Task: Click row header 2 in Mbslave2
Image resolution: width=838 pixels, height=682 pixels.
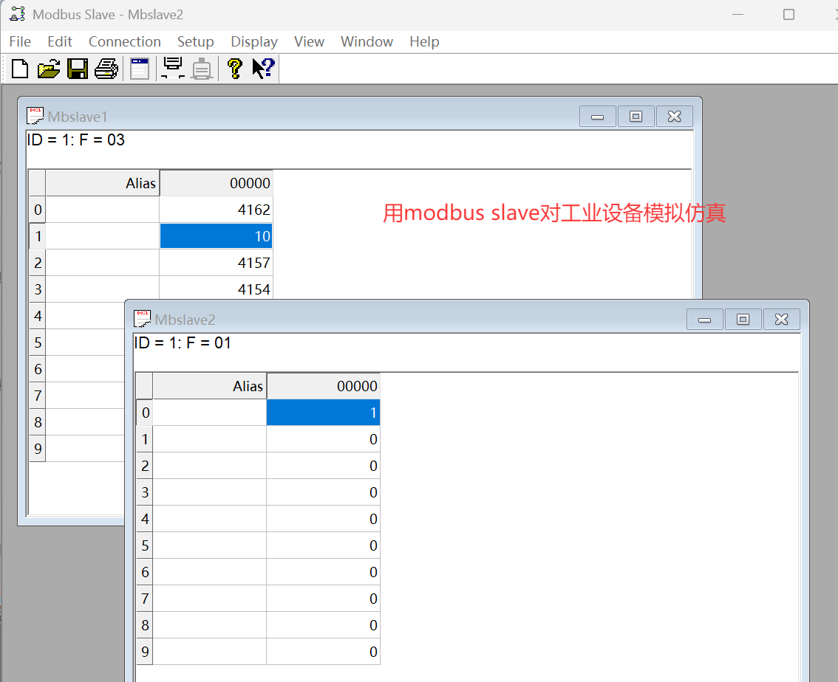Action: (145, 466)
